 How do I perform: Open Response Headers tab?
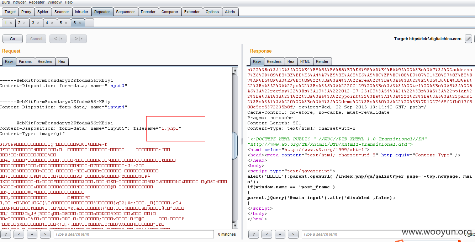point(274,61)
